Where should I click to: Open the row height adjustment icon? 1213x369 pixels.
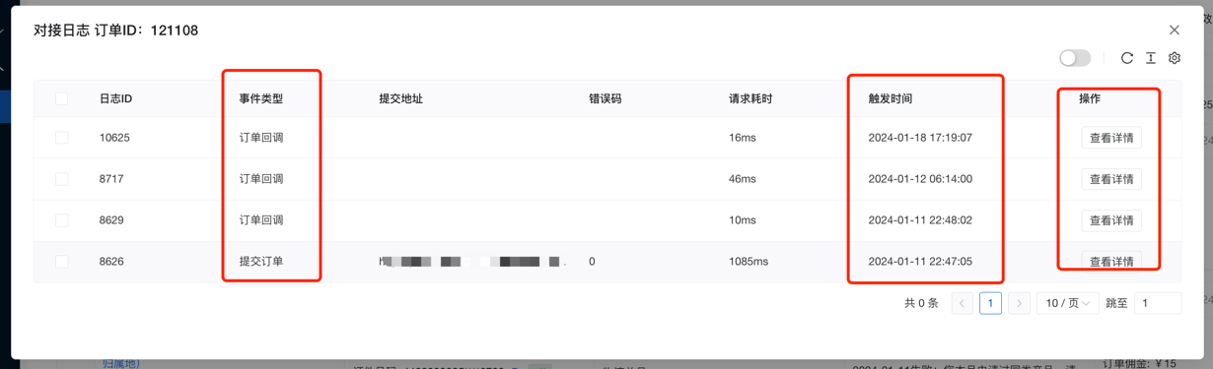point(1151,58)
